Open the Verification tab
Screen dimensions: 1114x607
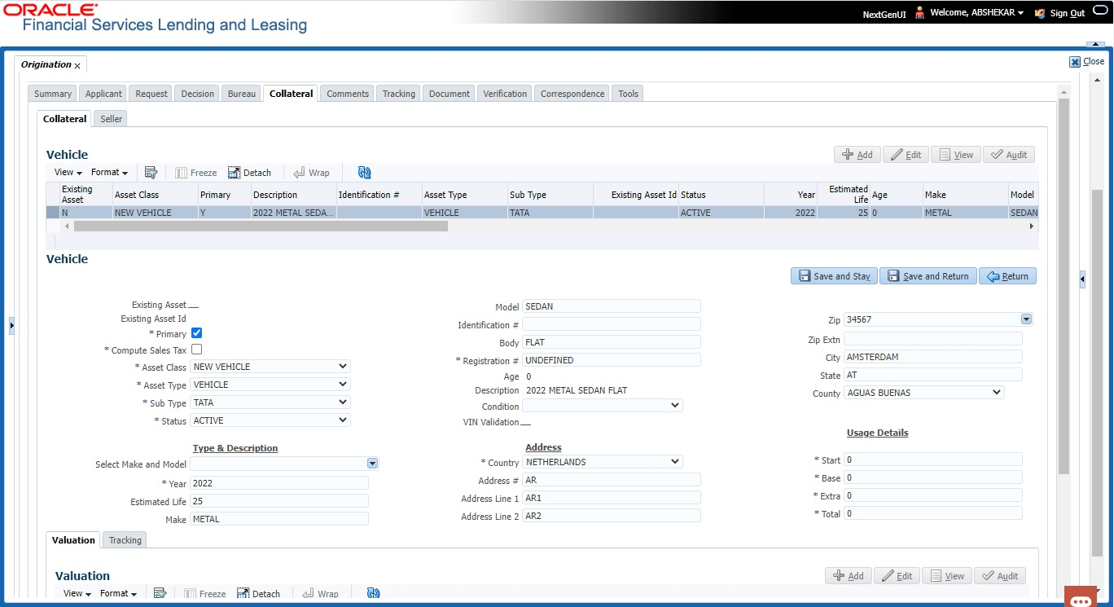coord(505,94)
